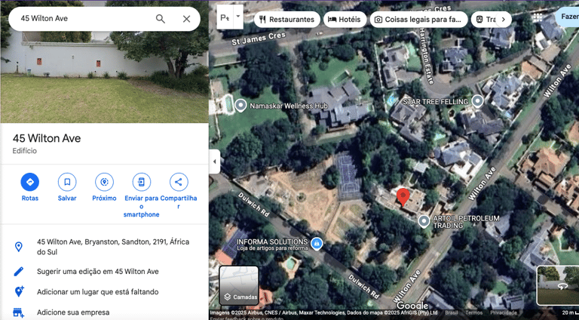
Task: Save the place with Salvar icon
Action: [67, 182]
